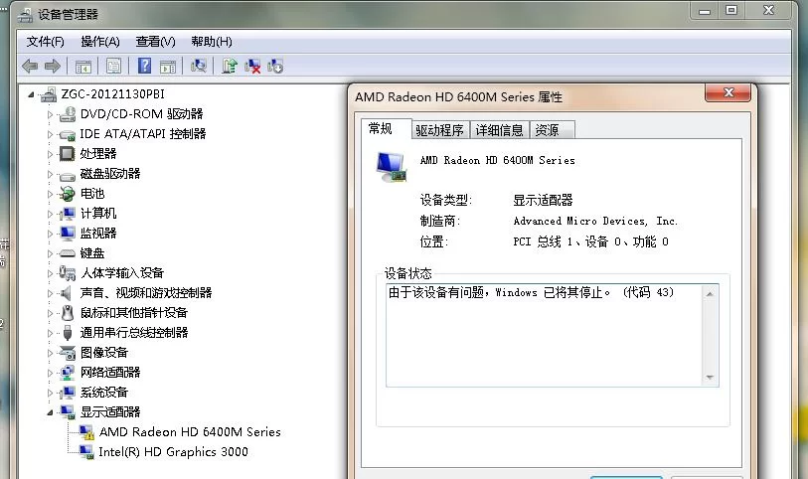Click the blue Help question mark icon

click(145, 66)
